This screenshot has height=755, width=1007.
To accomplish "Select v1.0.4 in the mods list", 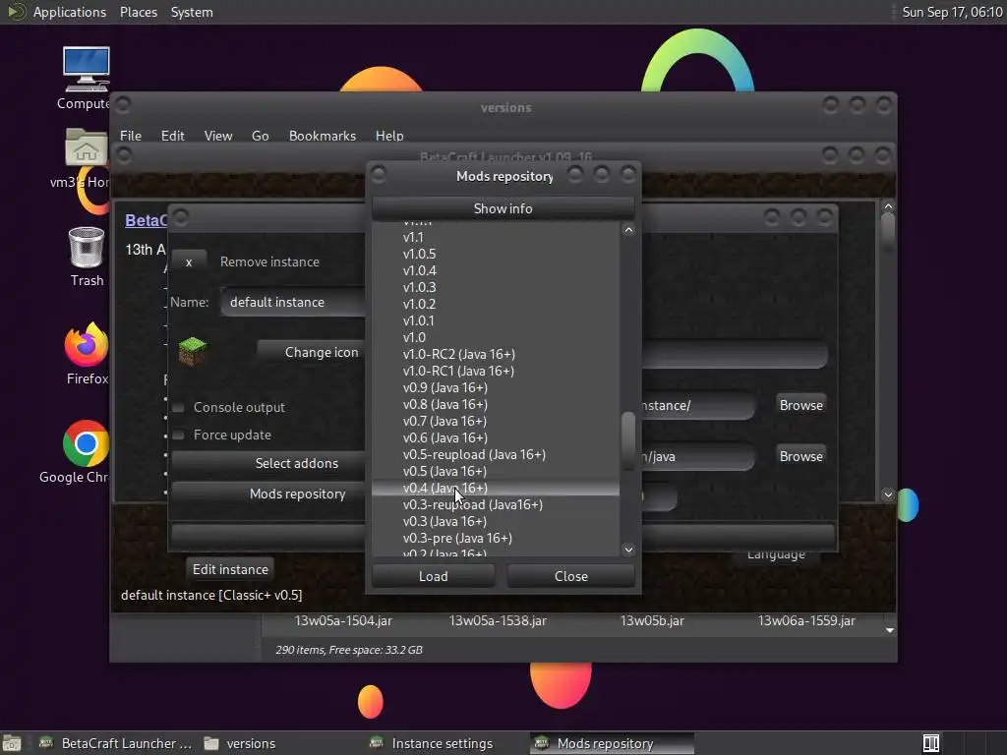I will 496,270.
